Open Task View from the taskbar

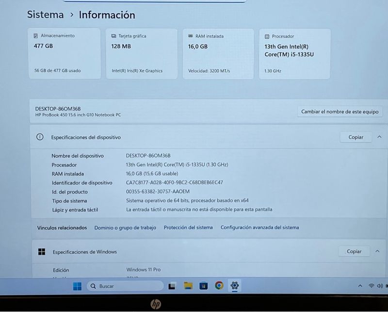point(172,286)
